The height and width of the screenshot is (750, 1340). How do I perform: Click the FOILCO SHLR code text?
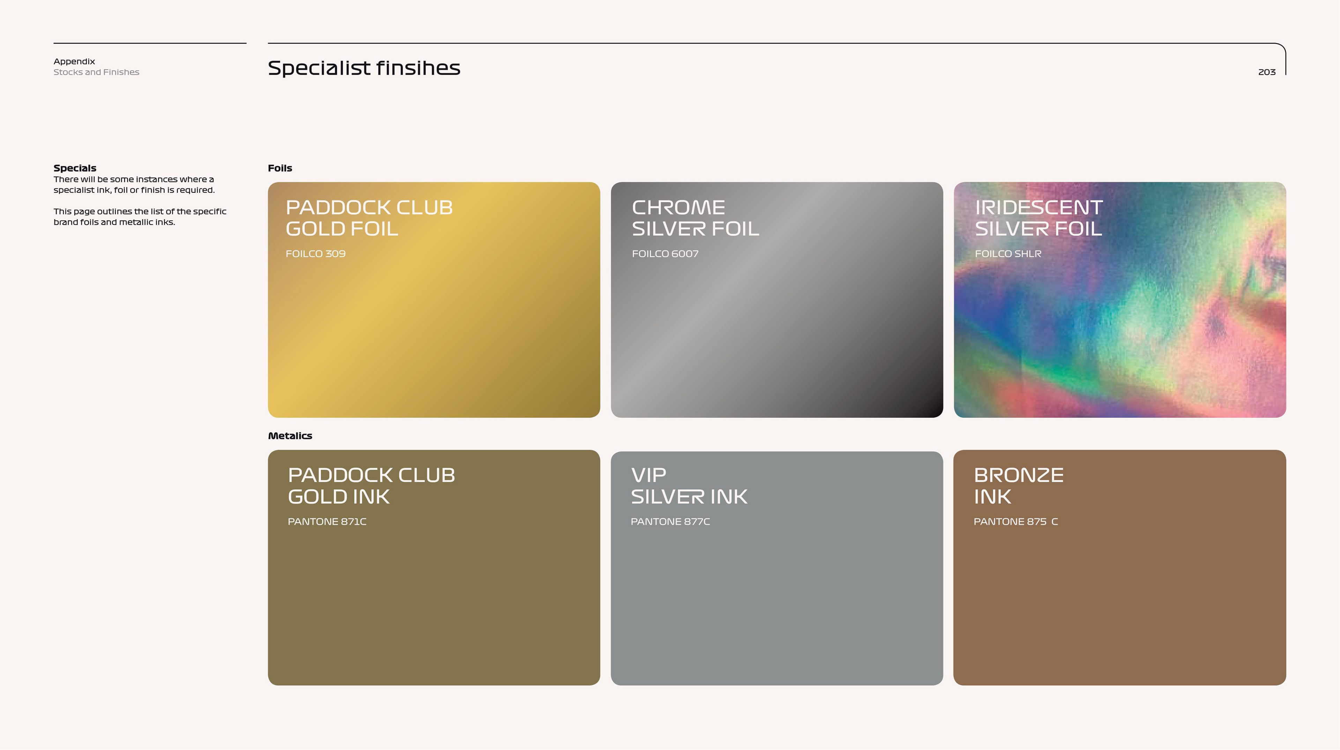1007,254
